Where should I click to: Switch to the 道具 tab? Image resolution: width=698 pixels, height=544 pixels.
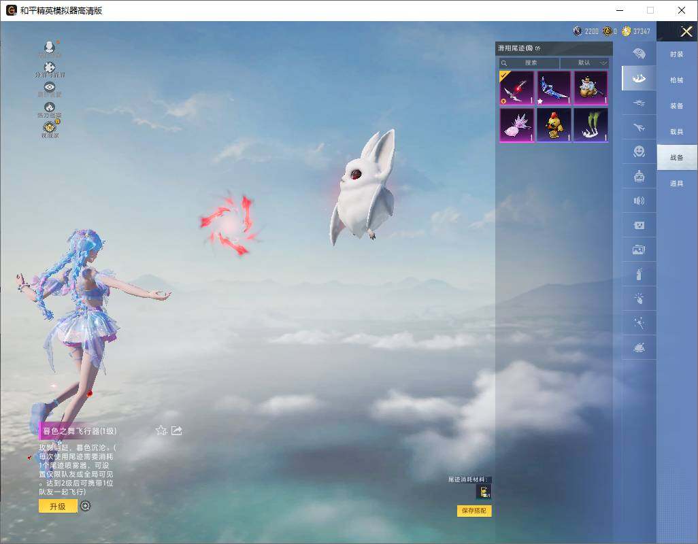click(677, 184)
